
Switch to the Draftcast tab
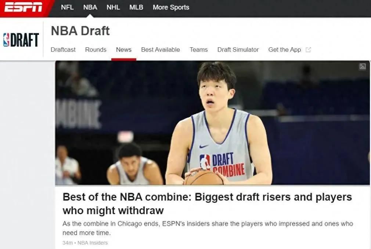(63, 50)
